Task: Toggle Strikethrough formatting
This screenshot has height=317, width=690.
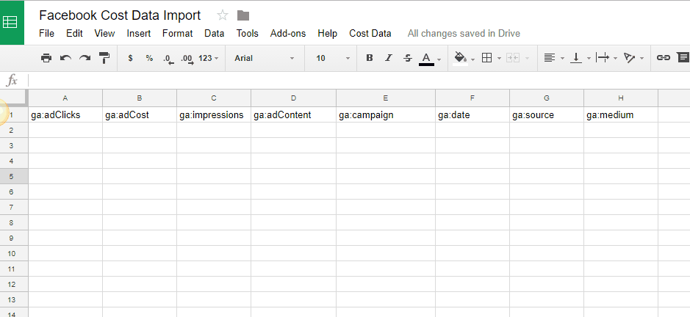Action: [408, 58]
